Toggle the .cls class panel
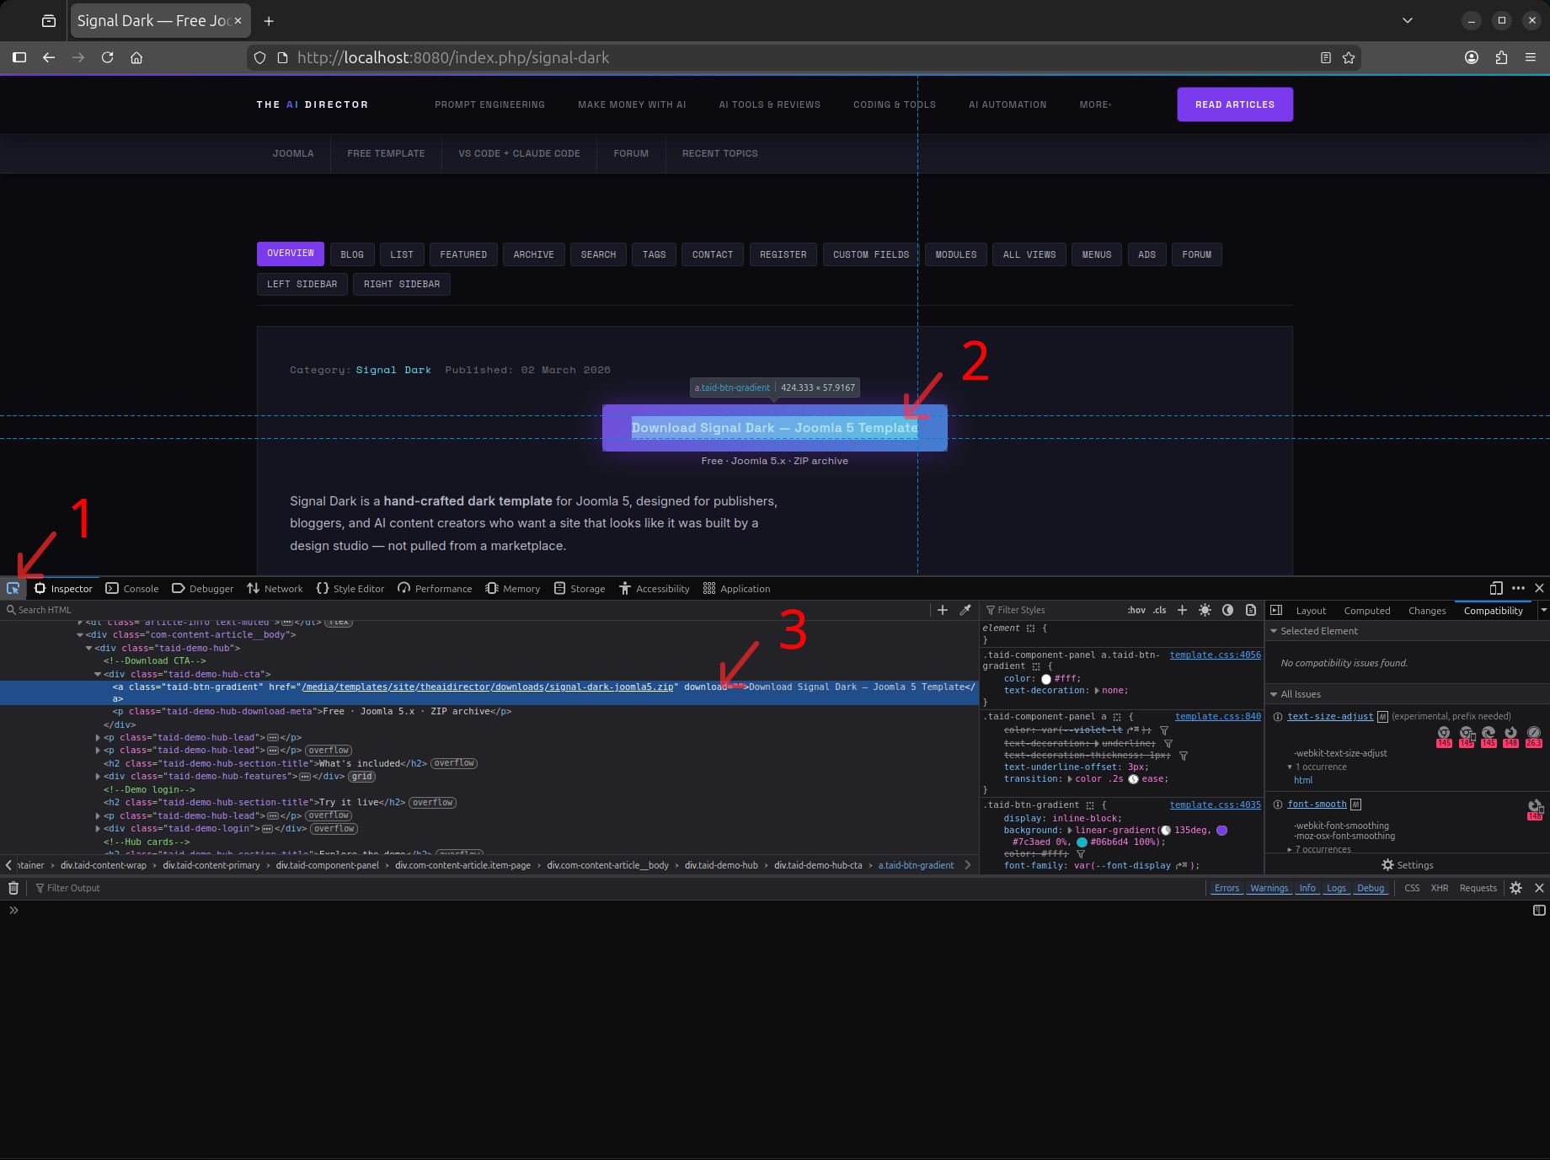 (1159, 609)
